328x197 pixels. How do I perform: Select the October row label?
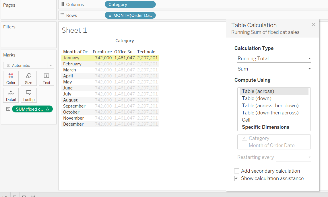pos(71,112)
